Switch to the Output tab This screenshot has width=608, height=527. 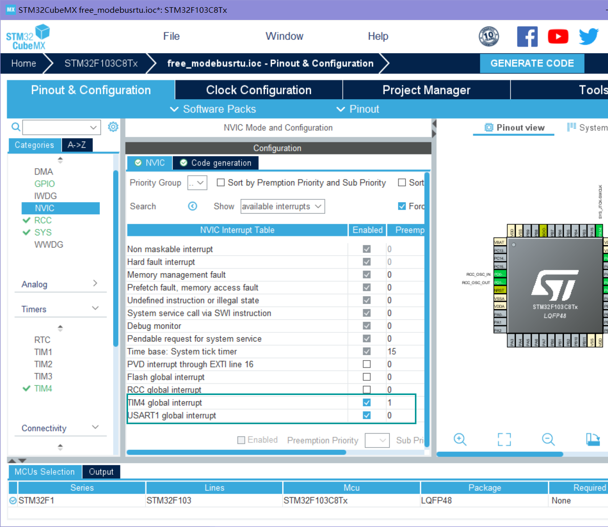coord(101,472)
